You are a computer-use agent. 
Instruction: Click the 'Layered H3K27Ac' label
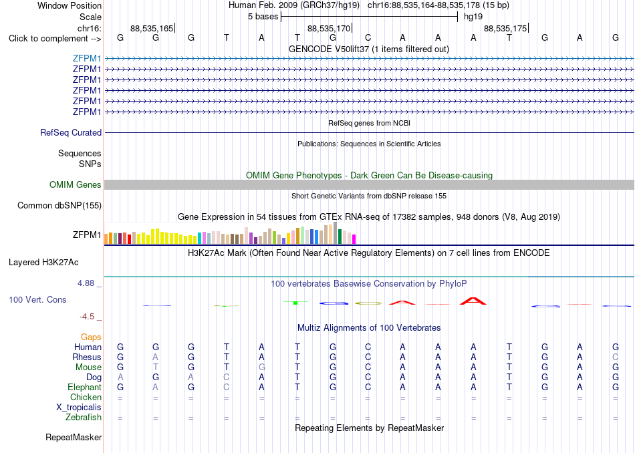tap(43, 263)
